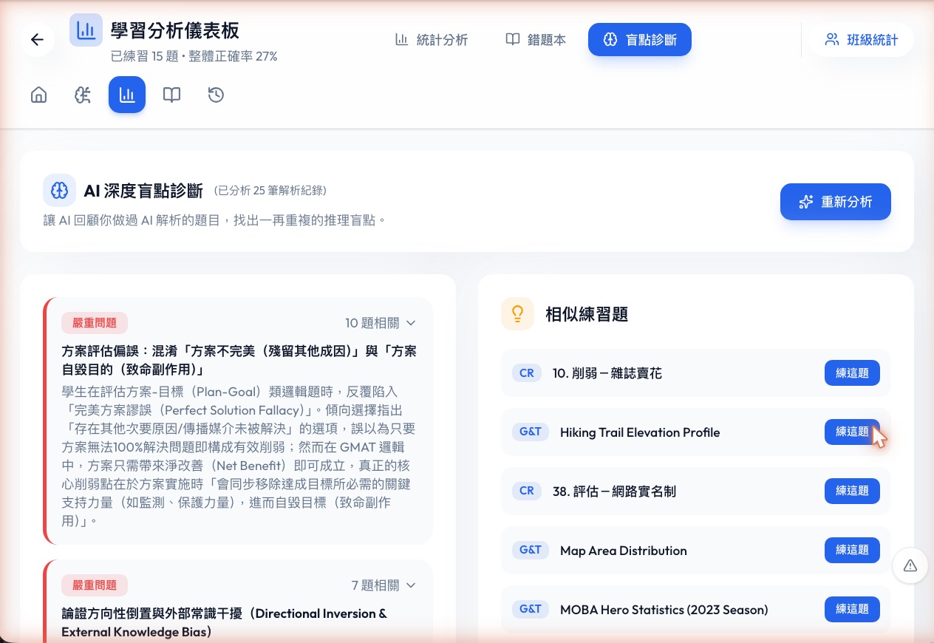Click the G&T tag on Map Area Distribution
The width and height of the screenshot is (934, 643).
(531, 550)
